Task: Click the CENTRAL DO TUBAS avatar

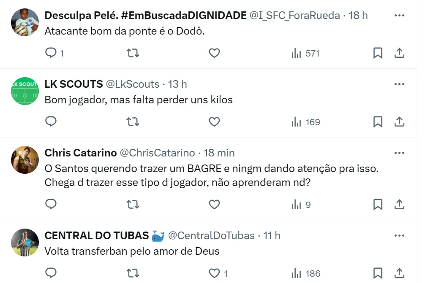Action: (25, 243)
